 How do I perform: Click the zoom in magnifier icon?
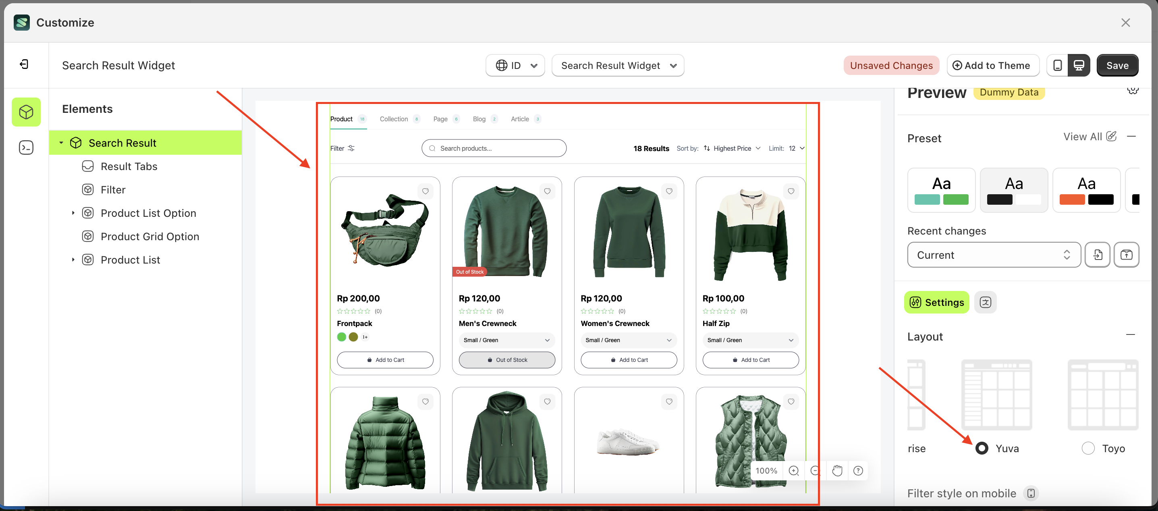pos(793,471)
